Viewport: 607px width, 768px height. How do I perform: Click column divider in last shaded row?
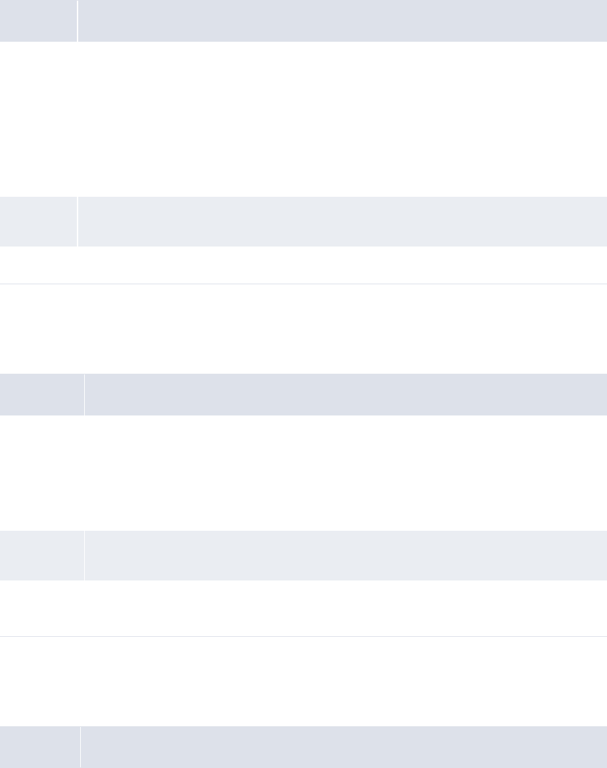[x=80, y=747]
